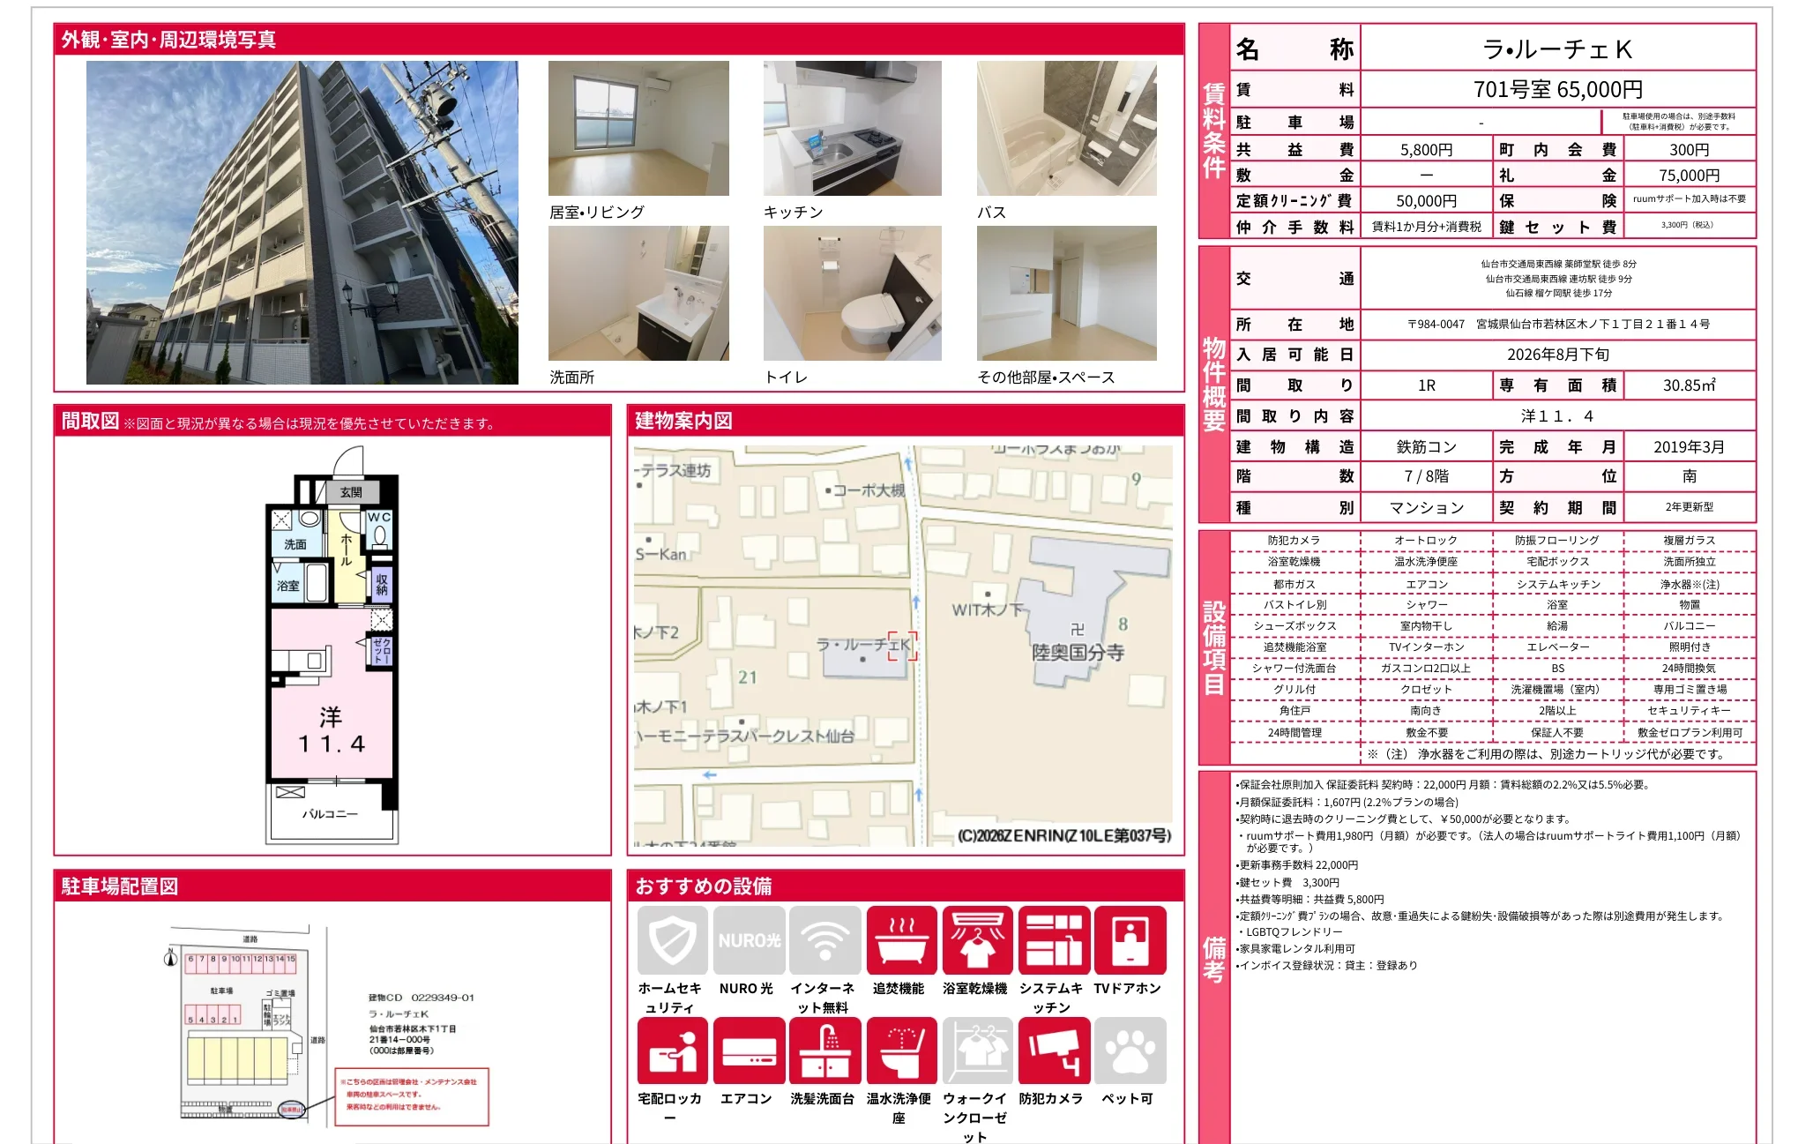This screenshot has height=1144, width=1813.
Task: Select the 玄関 label on the floor plan
Action: pos(351,492)
